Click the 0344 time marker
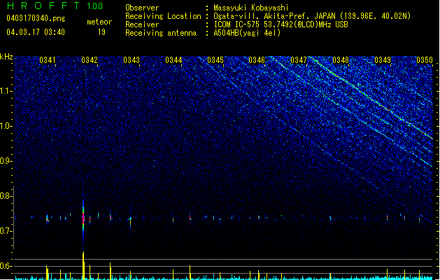The height and width of the screenshot is (280, 440). click(173, 60)
